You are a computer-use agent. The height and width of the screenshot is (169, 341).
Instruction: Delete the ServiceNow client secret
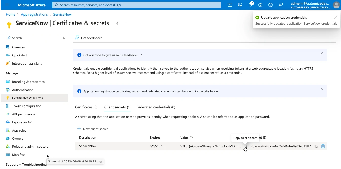point(323,146)
